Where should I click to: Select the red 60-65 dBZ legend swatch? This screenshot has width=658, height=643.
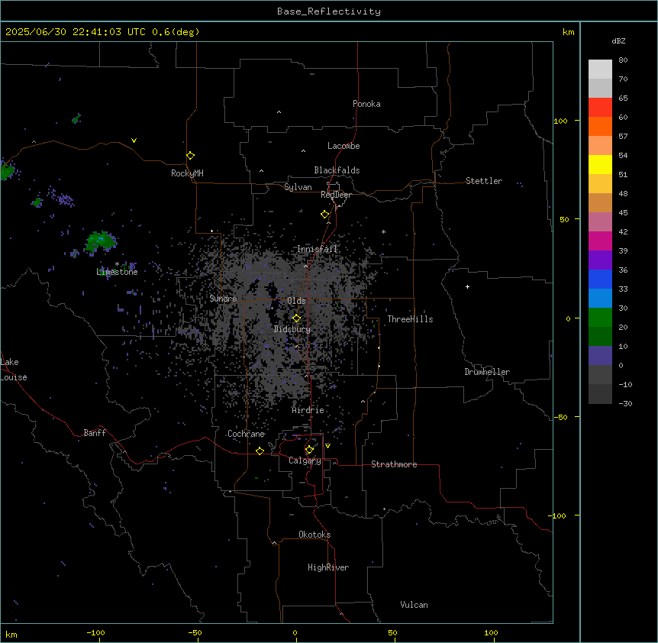pyautogui.click(x=600, y=108)
